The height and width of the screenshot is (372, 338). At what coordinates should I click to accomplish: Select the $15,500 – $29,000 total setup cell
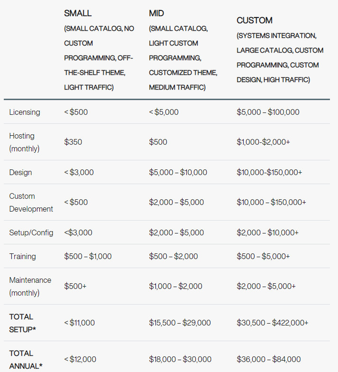tap(180, 323)
